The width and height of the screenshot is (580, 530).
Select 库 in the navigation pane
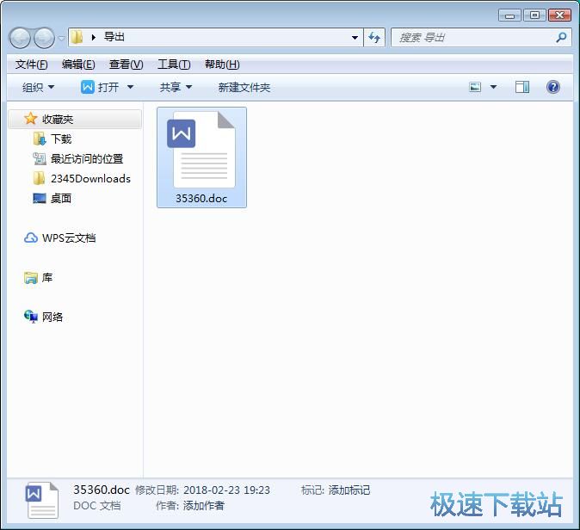click(x=47, y=277)
